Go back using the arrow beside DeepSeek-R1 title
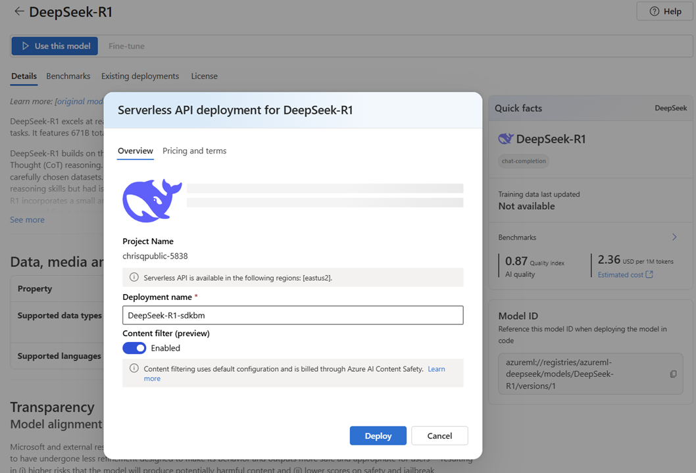 18,12
